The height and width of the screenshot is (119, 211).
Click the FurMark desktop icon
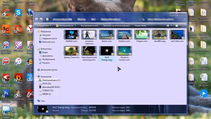[x=18, y=79]
